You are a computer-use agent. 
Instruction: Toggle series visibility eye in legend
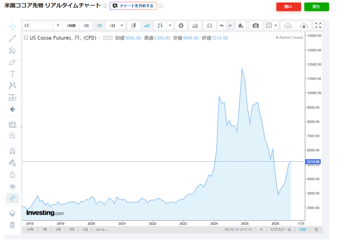[105, 38]
